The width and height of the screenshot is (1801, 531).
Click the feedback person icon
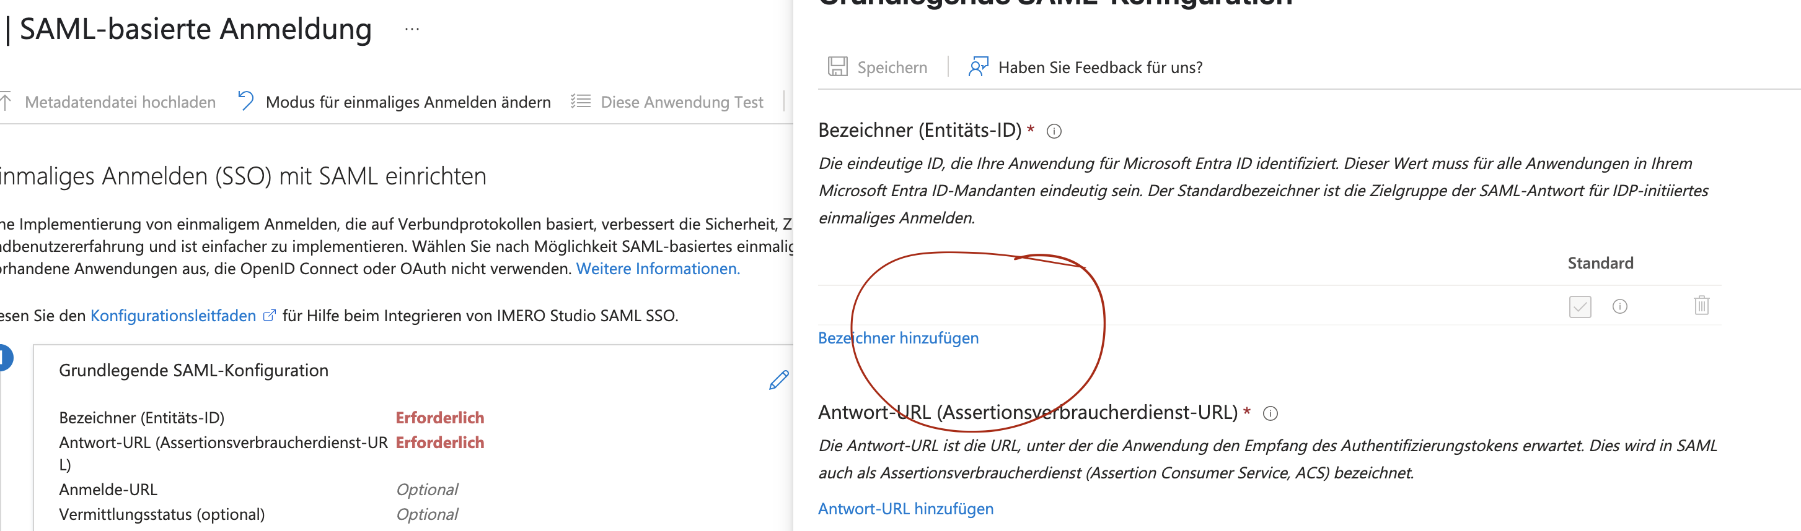click(x=977, y=67)
